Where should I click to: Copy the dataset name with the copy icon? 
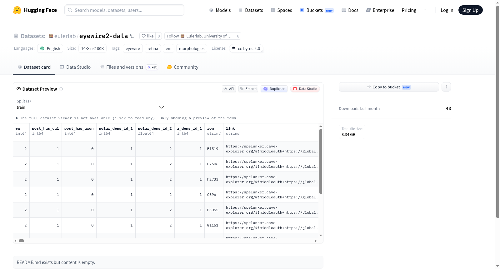click(x=132, y=36)
